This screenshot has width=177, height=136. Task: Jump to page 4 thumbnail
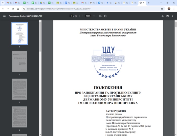click(19, 117)
